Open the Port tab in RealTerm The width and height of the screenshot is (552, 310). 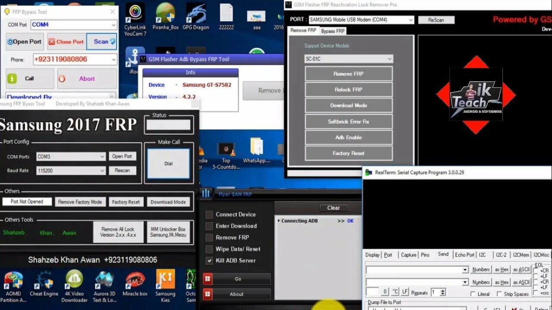389,255
